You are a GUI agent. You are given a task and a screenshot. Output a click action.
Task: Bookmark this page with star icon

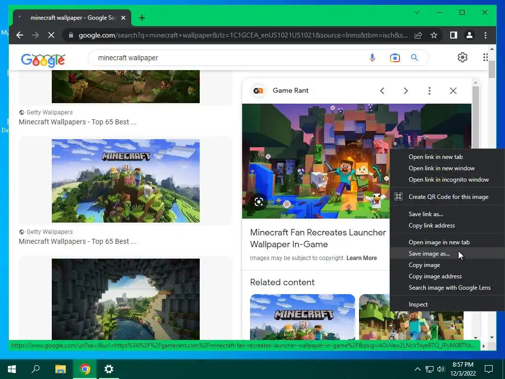coord(434,35)
